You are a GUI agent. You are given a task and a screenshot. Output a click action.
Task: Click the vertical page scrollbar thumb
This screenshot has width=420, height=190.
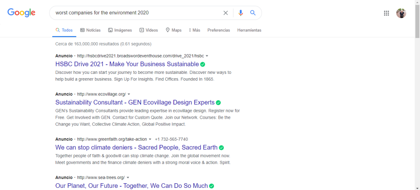(417, 22)
